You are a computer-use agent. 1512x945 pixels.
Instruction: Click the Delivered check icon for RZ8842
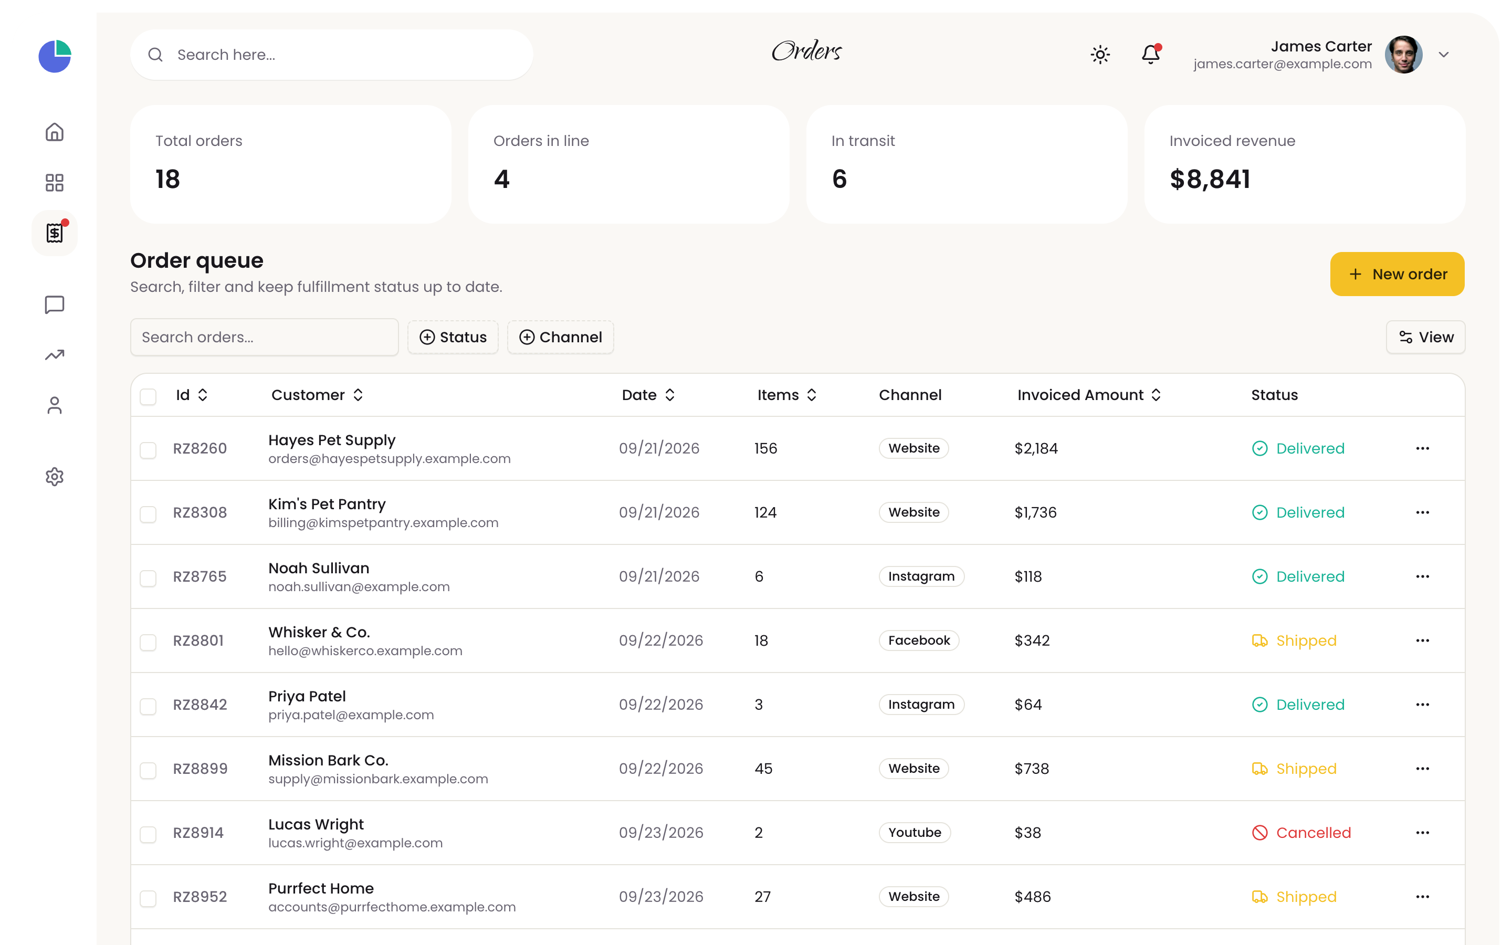(x=1259, y=705)
